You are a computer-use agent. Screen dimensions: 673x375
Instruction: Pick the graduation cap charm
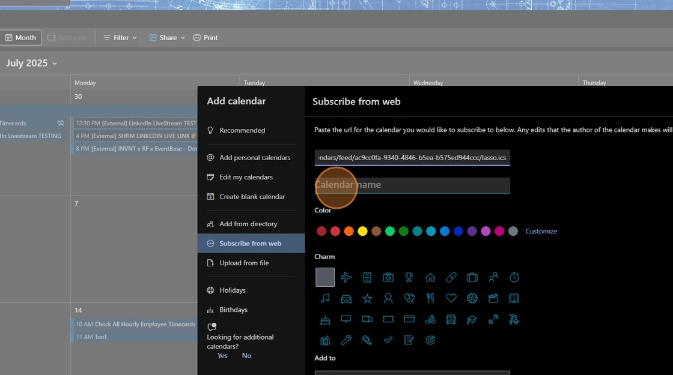[x=472, y=319]
